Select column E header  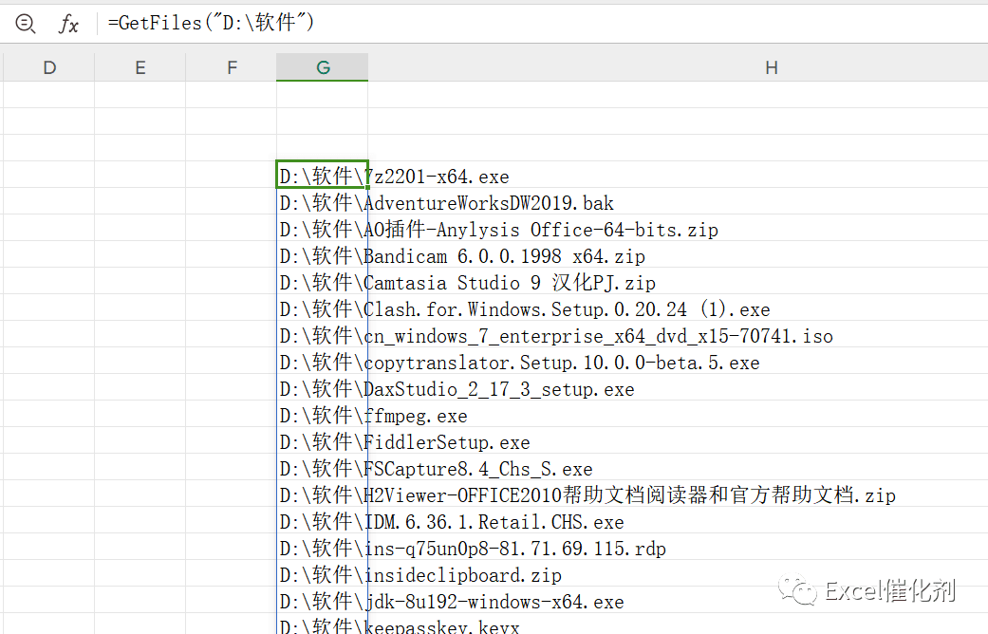tap(140, 67)
